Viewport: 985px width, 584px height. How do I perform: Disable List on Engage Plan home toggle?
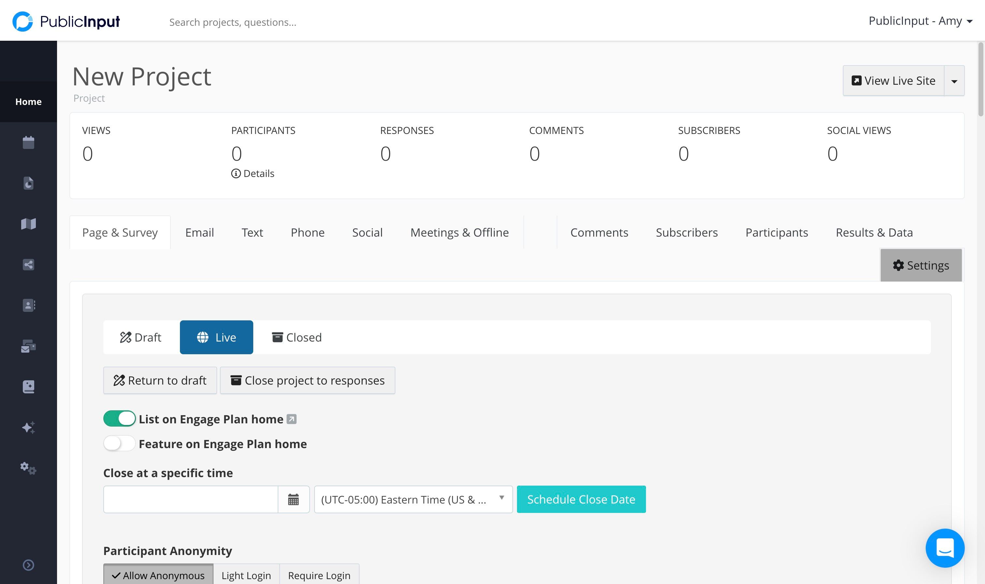coord(119,419)
